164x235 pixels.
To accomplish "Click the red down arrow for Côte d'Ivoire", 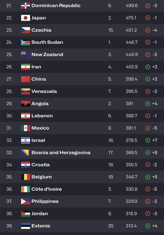I will [148, 189].
